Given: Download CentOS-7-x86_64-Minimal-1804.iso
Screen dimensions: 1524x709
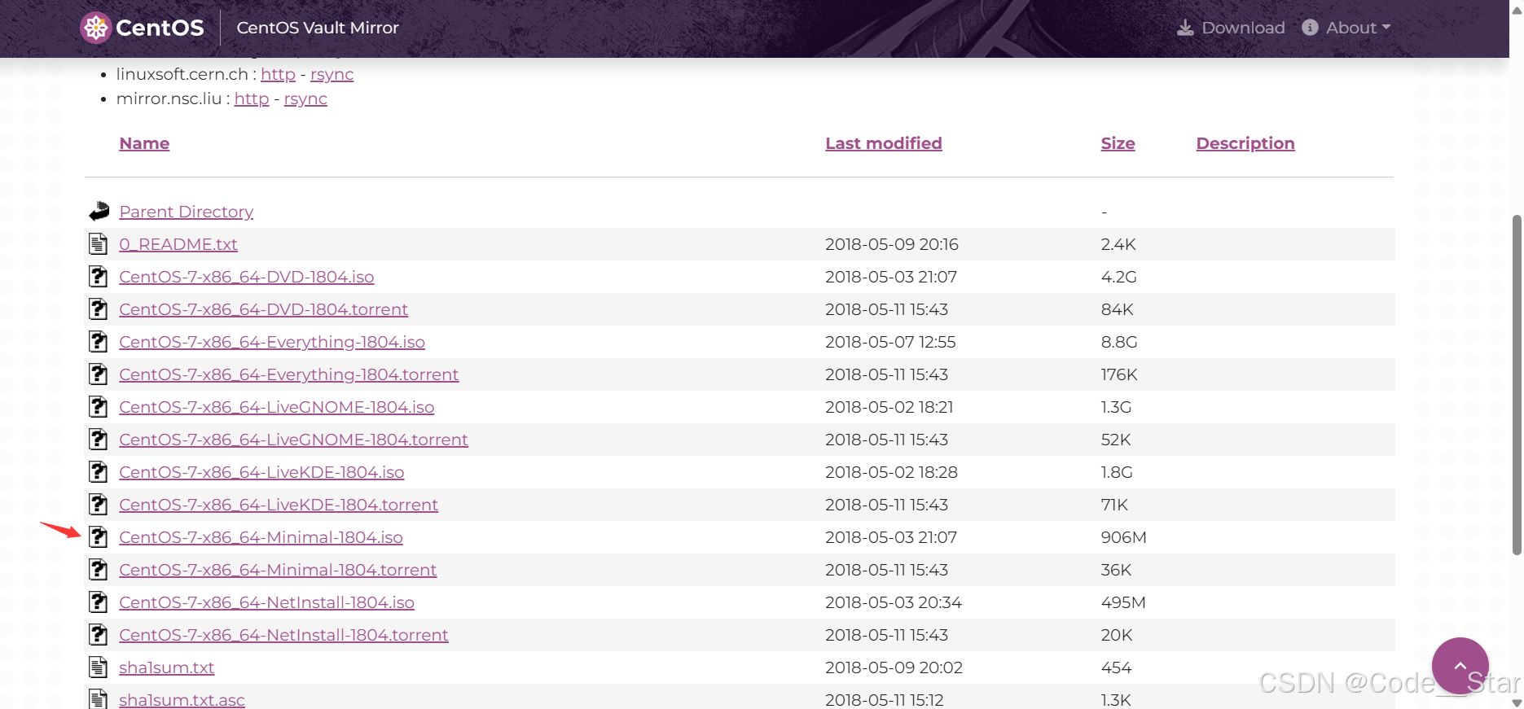Looking at the screenshot, I should (x=261, y=537).
